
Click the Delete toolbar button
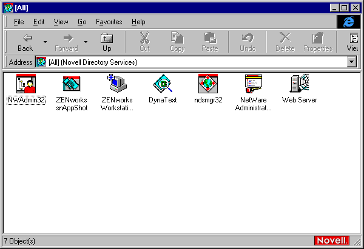(285, 42)
